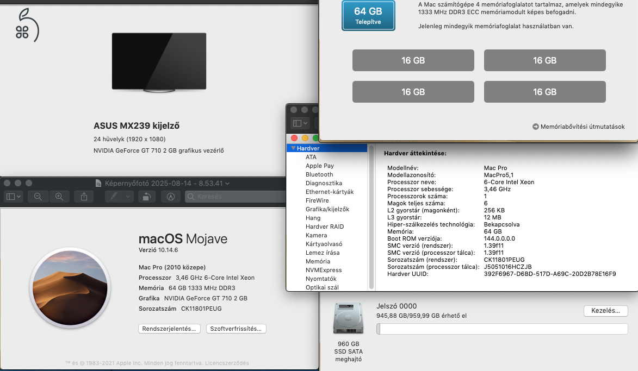Select NVMExpress in the sidebar
638x371 pixels.
[324, 270]
